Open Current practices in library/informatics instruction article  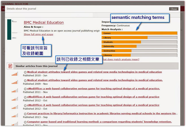point(102,113)
